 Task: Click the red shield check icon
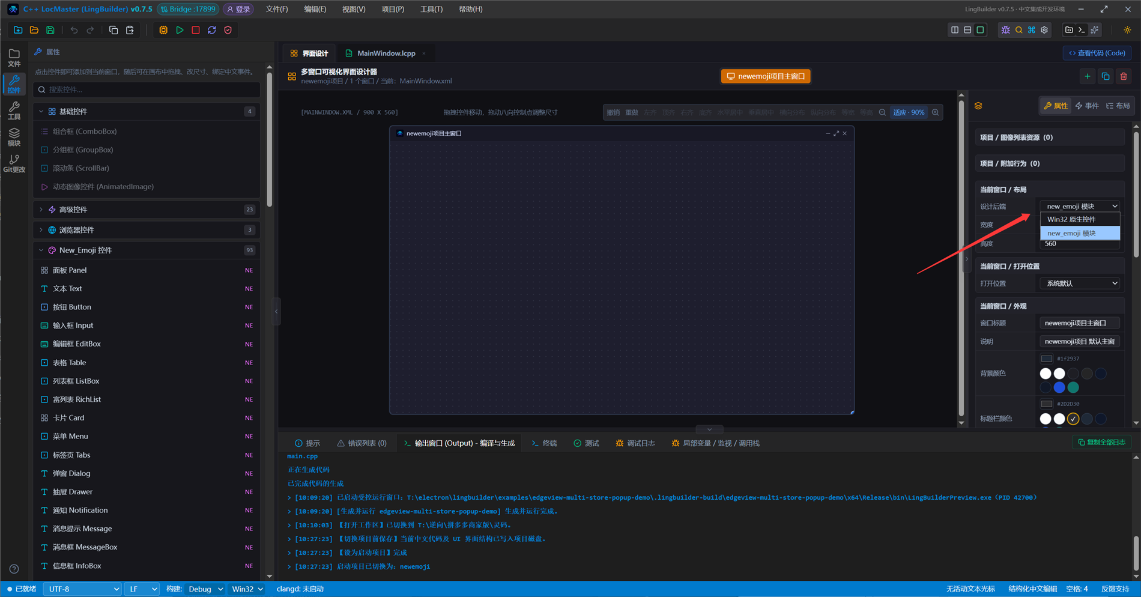click(x=228, y=30)
